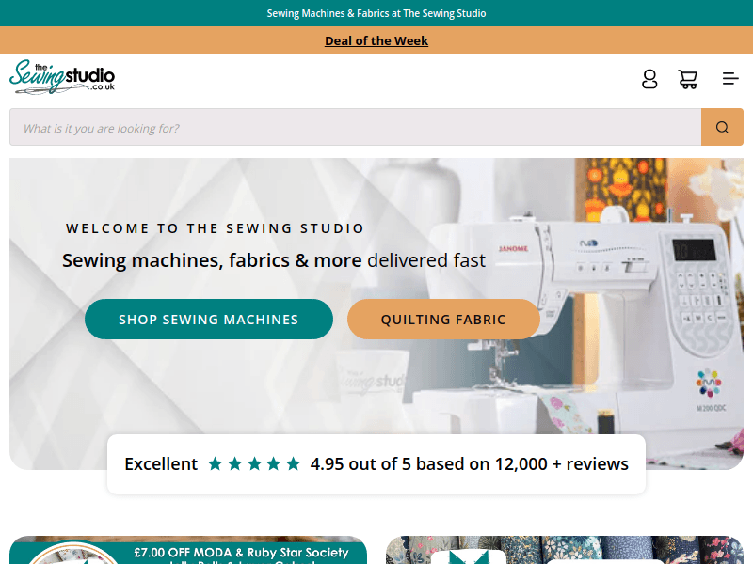Click Shop Sewing Machines button
The image size is (753, 564).
pos(209,320)
